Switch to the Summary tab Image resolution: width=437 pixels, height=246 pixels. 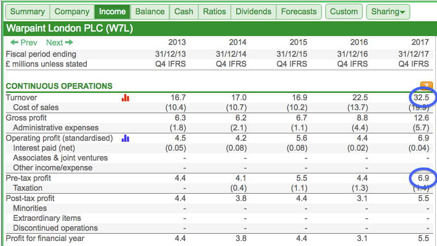(28, 11)
